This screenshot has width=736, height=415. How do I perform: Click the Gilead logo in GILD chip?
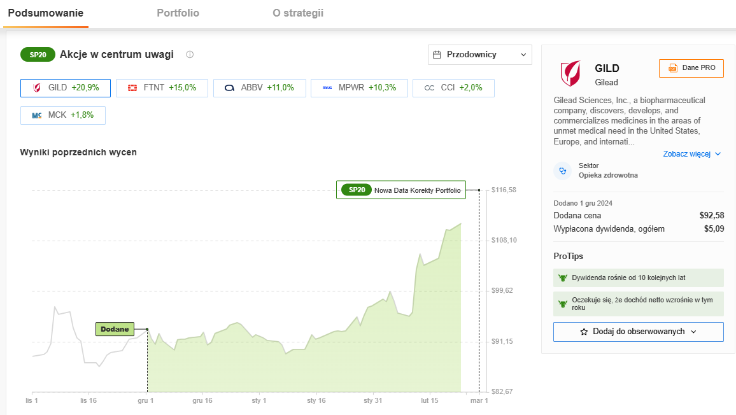37,88
